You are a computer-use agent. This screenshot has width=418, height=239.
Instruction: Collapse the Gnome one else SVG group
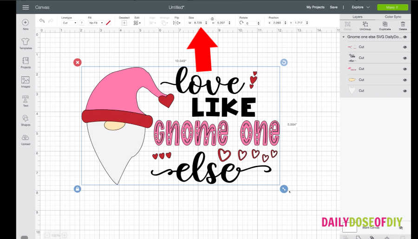pos(343,37)
